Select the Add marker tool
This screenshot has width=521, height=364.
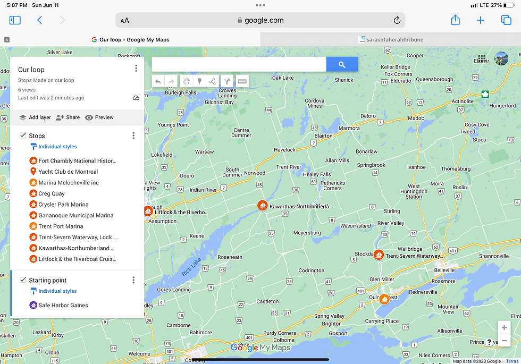tap(199, 81)
